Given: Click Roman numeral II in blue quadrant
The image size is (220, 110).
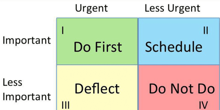Looking at the screenshot, I should tap(206, 31).
